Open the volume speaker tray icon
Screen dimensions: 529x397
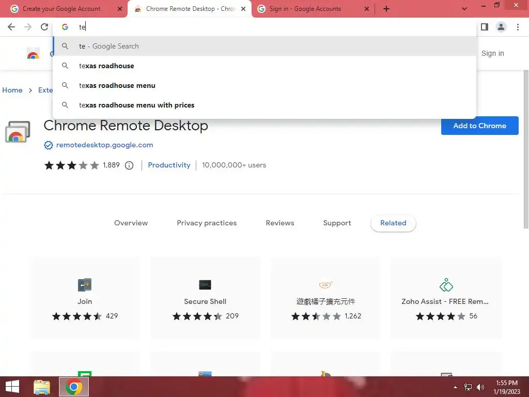click(x=480, y=387)
